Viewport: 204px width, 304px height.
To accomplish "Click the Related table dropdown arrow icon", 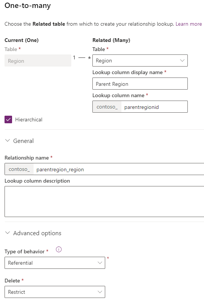I will [x=182, y=60].
